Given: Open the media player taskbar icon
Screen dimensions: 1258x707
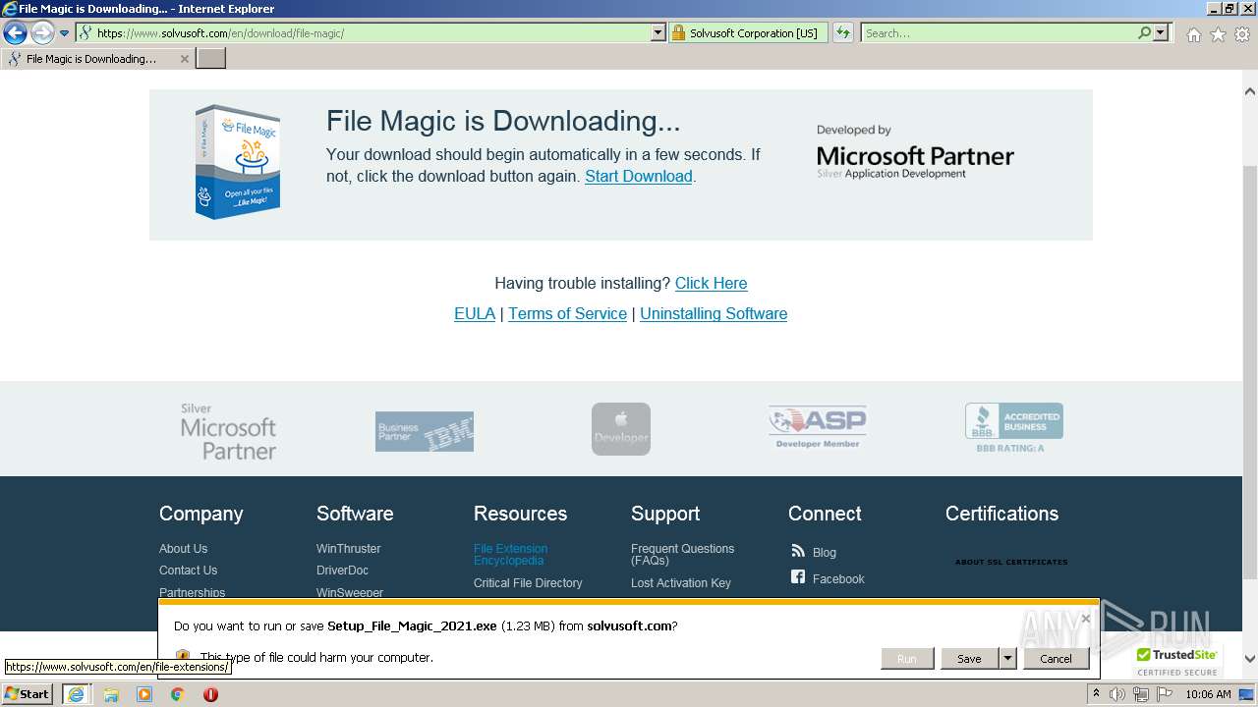Looking at the screenshot, I should pos(144,694).
